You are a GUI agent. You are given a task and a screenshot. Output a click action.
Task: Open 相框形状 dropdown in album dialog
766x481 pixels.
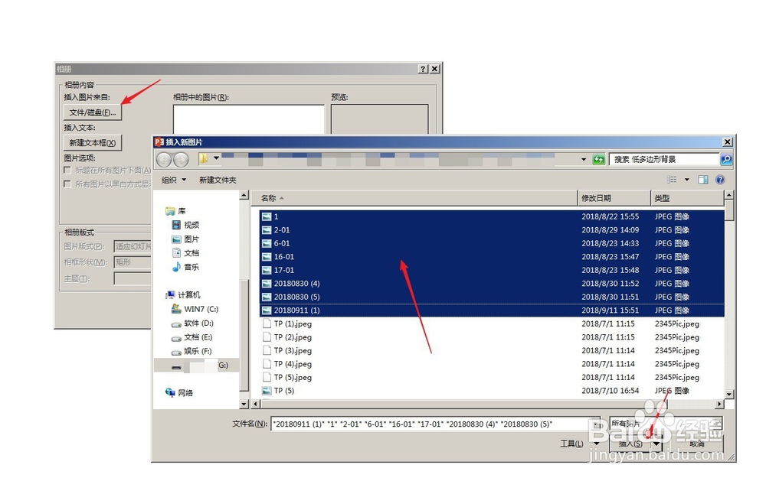tap(133, 262)
